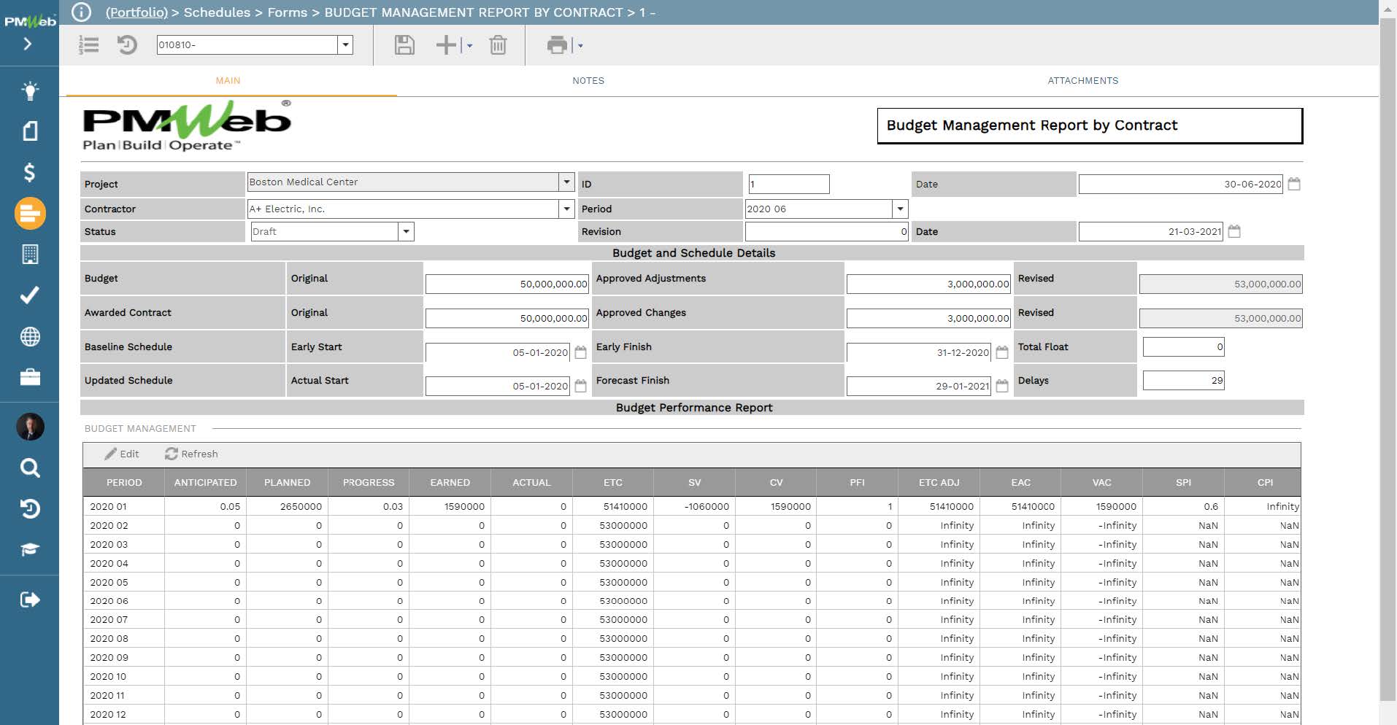Image resolution: width=1397 pixels, height=725 pixels.
Task: Switch to the NOTES tab
Action: tap(588, 81)
